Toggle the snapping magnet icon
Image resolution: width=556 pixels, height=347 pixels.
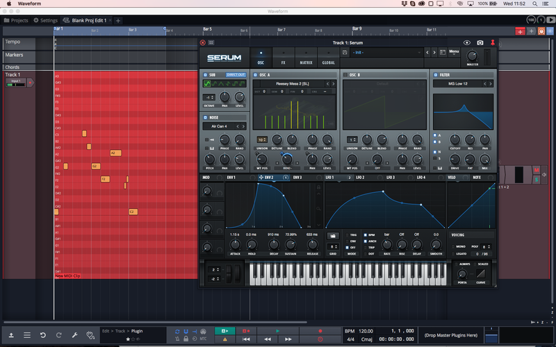186,332
